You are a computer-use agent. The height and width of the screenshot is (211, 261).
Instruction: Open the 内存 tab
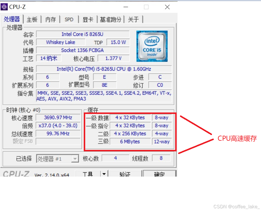pos(50,20)
